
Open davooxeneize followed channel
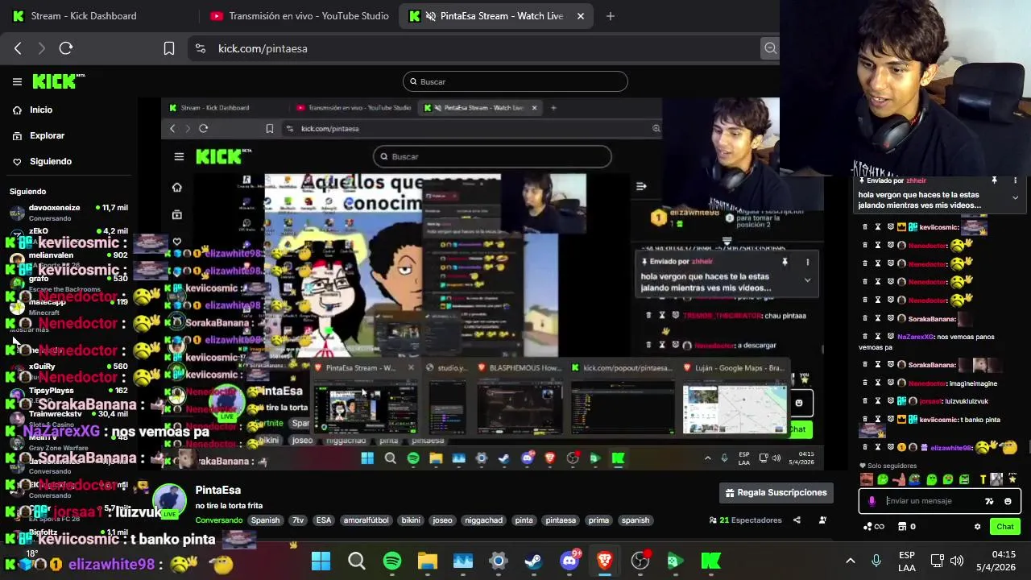pyautogui.click(x=68, y=213)
